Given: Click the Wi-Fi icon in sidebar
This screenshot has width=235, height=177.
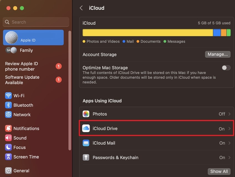Looking at the screenshot, I should (x=8, y=96).
